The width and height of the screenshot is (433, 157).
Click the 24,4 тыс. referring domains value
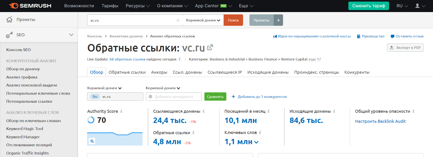(170, 120)
